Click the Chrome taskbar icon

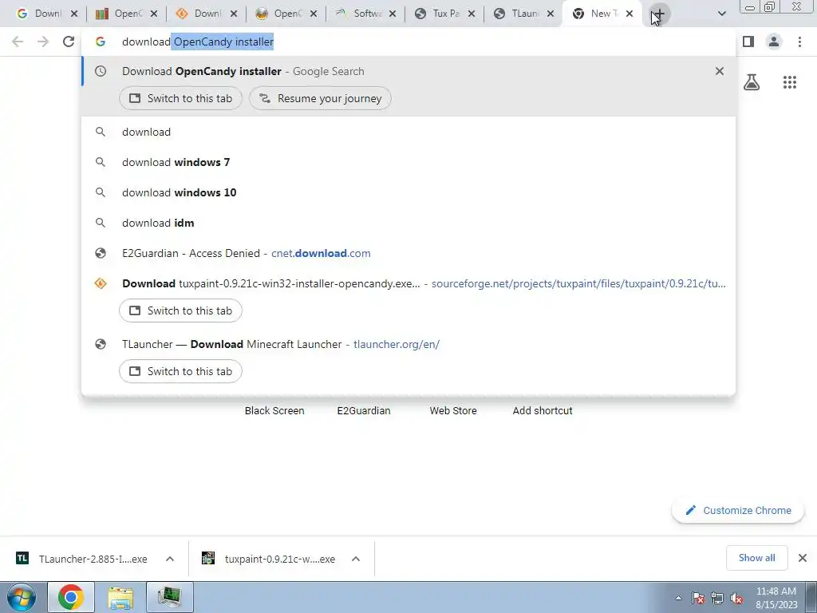[x=71, y=597]
